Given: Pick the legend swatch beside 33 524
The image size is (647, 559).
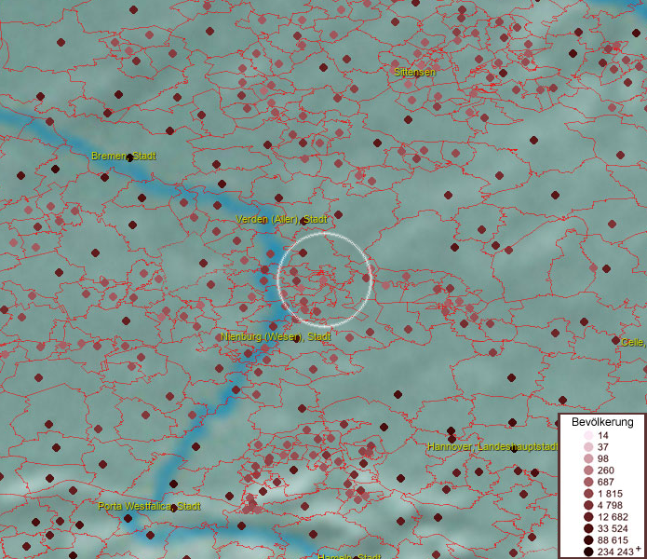Looking at the screenshot, I should (588, 528).
